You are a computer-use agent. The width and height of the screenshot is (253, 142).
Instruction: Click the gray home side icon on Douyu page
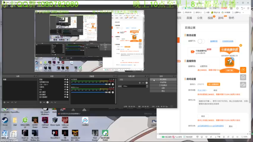tap(243, 77)
